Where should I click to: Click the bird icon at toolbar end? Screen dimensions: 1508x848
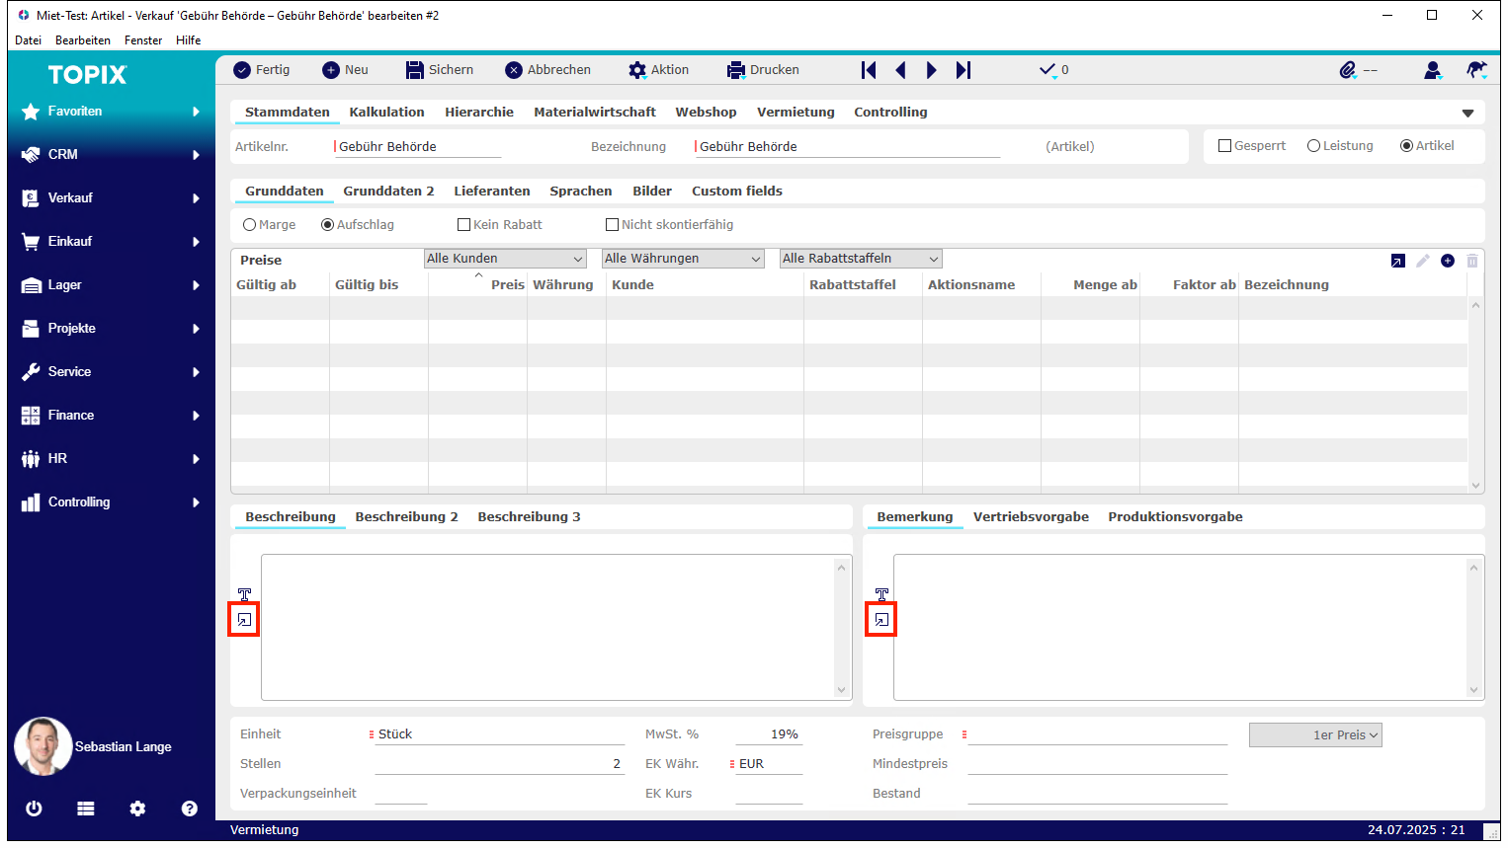(1476, 70)
